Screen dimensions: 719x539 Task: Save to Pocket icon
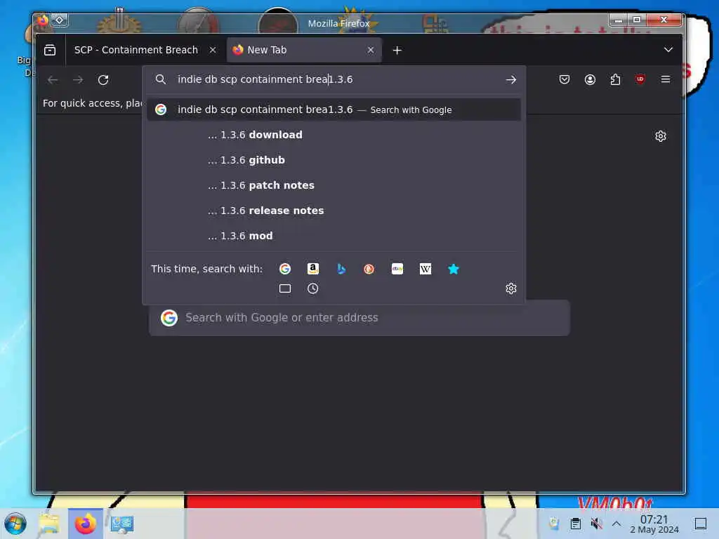point(565,80)
